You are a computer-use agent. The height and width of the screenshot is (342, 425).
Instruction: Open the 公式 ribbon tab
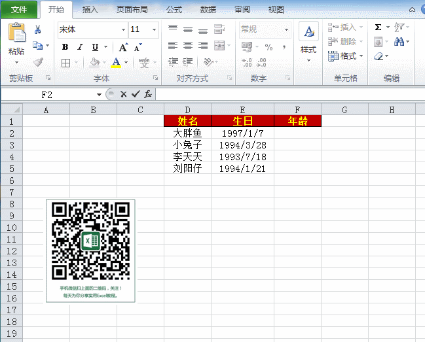[x=174, y=10]
